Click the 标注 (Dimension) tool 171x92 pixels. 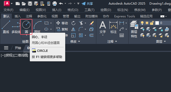(x=113, y=27)
